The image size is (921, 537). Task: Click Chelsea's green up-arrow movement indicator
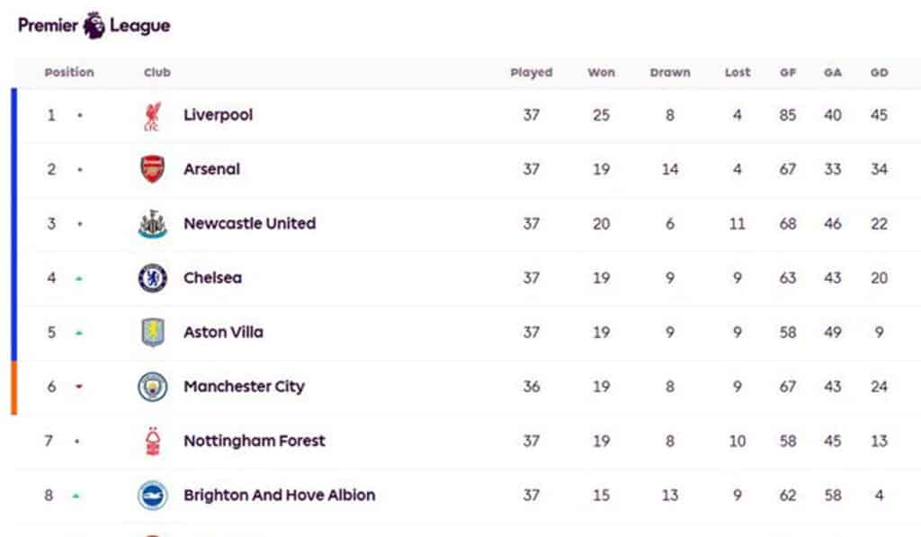pos(79,279)
